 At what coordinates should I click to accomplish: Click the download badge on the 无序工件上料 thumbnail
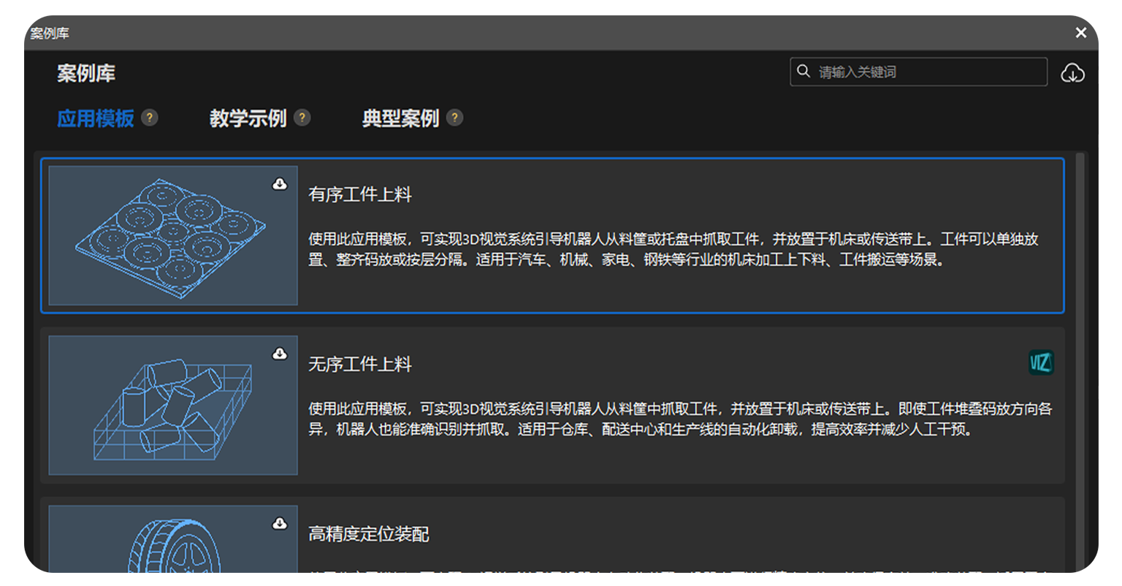point(280,354)
